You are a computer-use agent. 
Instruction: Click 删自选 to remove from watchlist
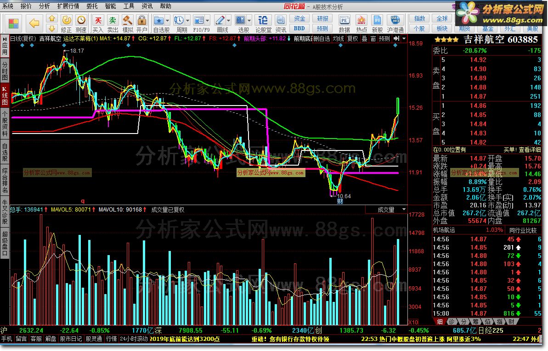click(x=322, y=39)
